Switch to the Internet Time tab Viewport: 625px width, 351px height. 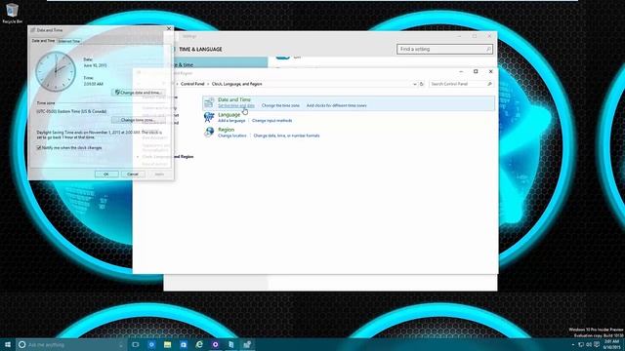(69, 41)
